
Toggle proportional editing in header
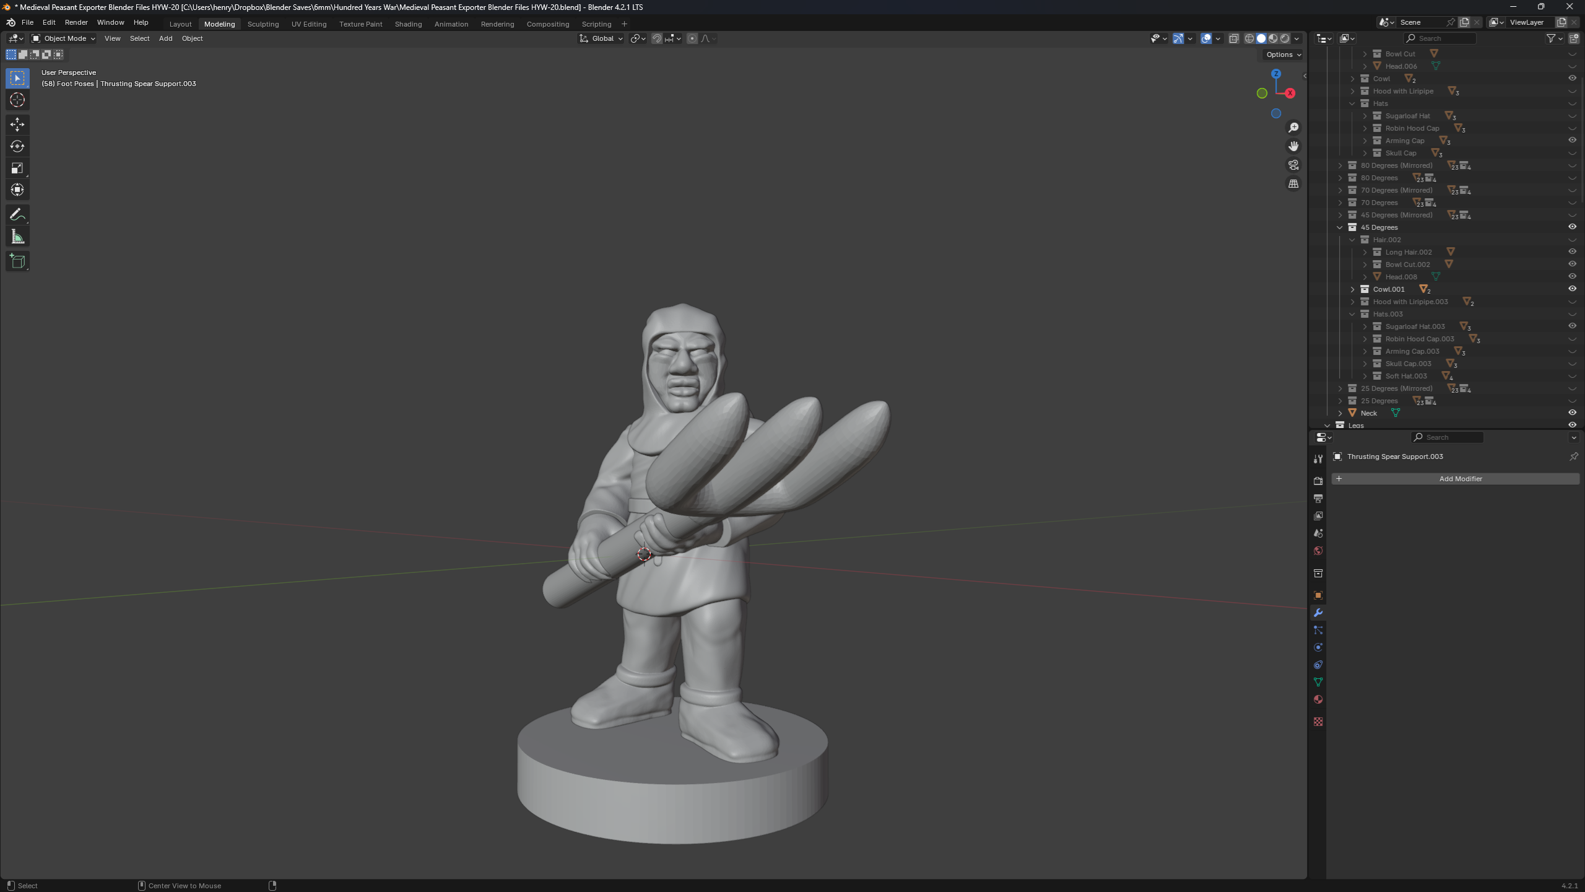point(692,38)
